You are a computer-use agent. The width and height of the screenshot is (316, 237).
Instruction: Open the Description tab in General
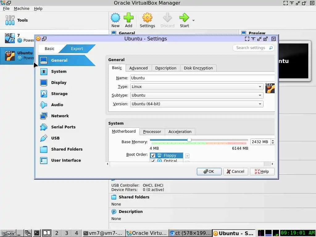166,68
